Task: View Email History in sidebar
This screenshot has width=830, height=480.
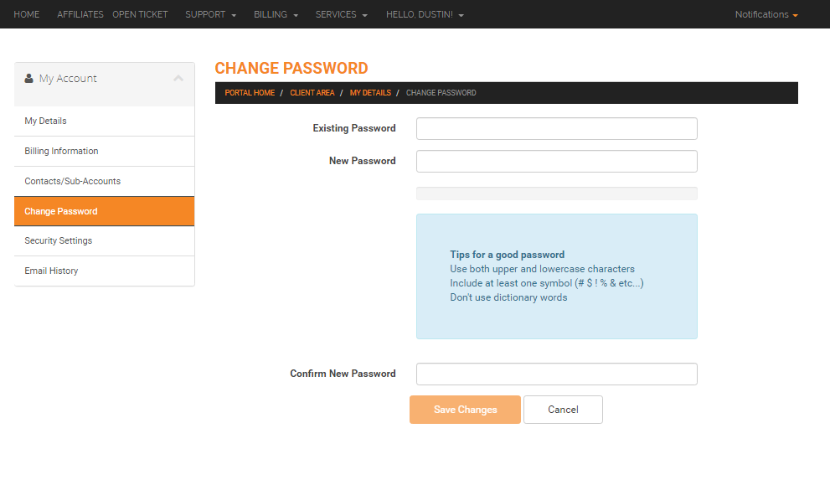Action: (x=105, y=271)
